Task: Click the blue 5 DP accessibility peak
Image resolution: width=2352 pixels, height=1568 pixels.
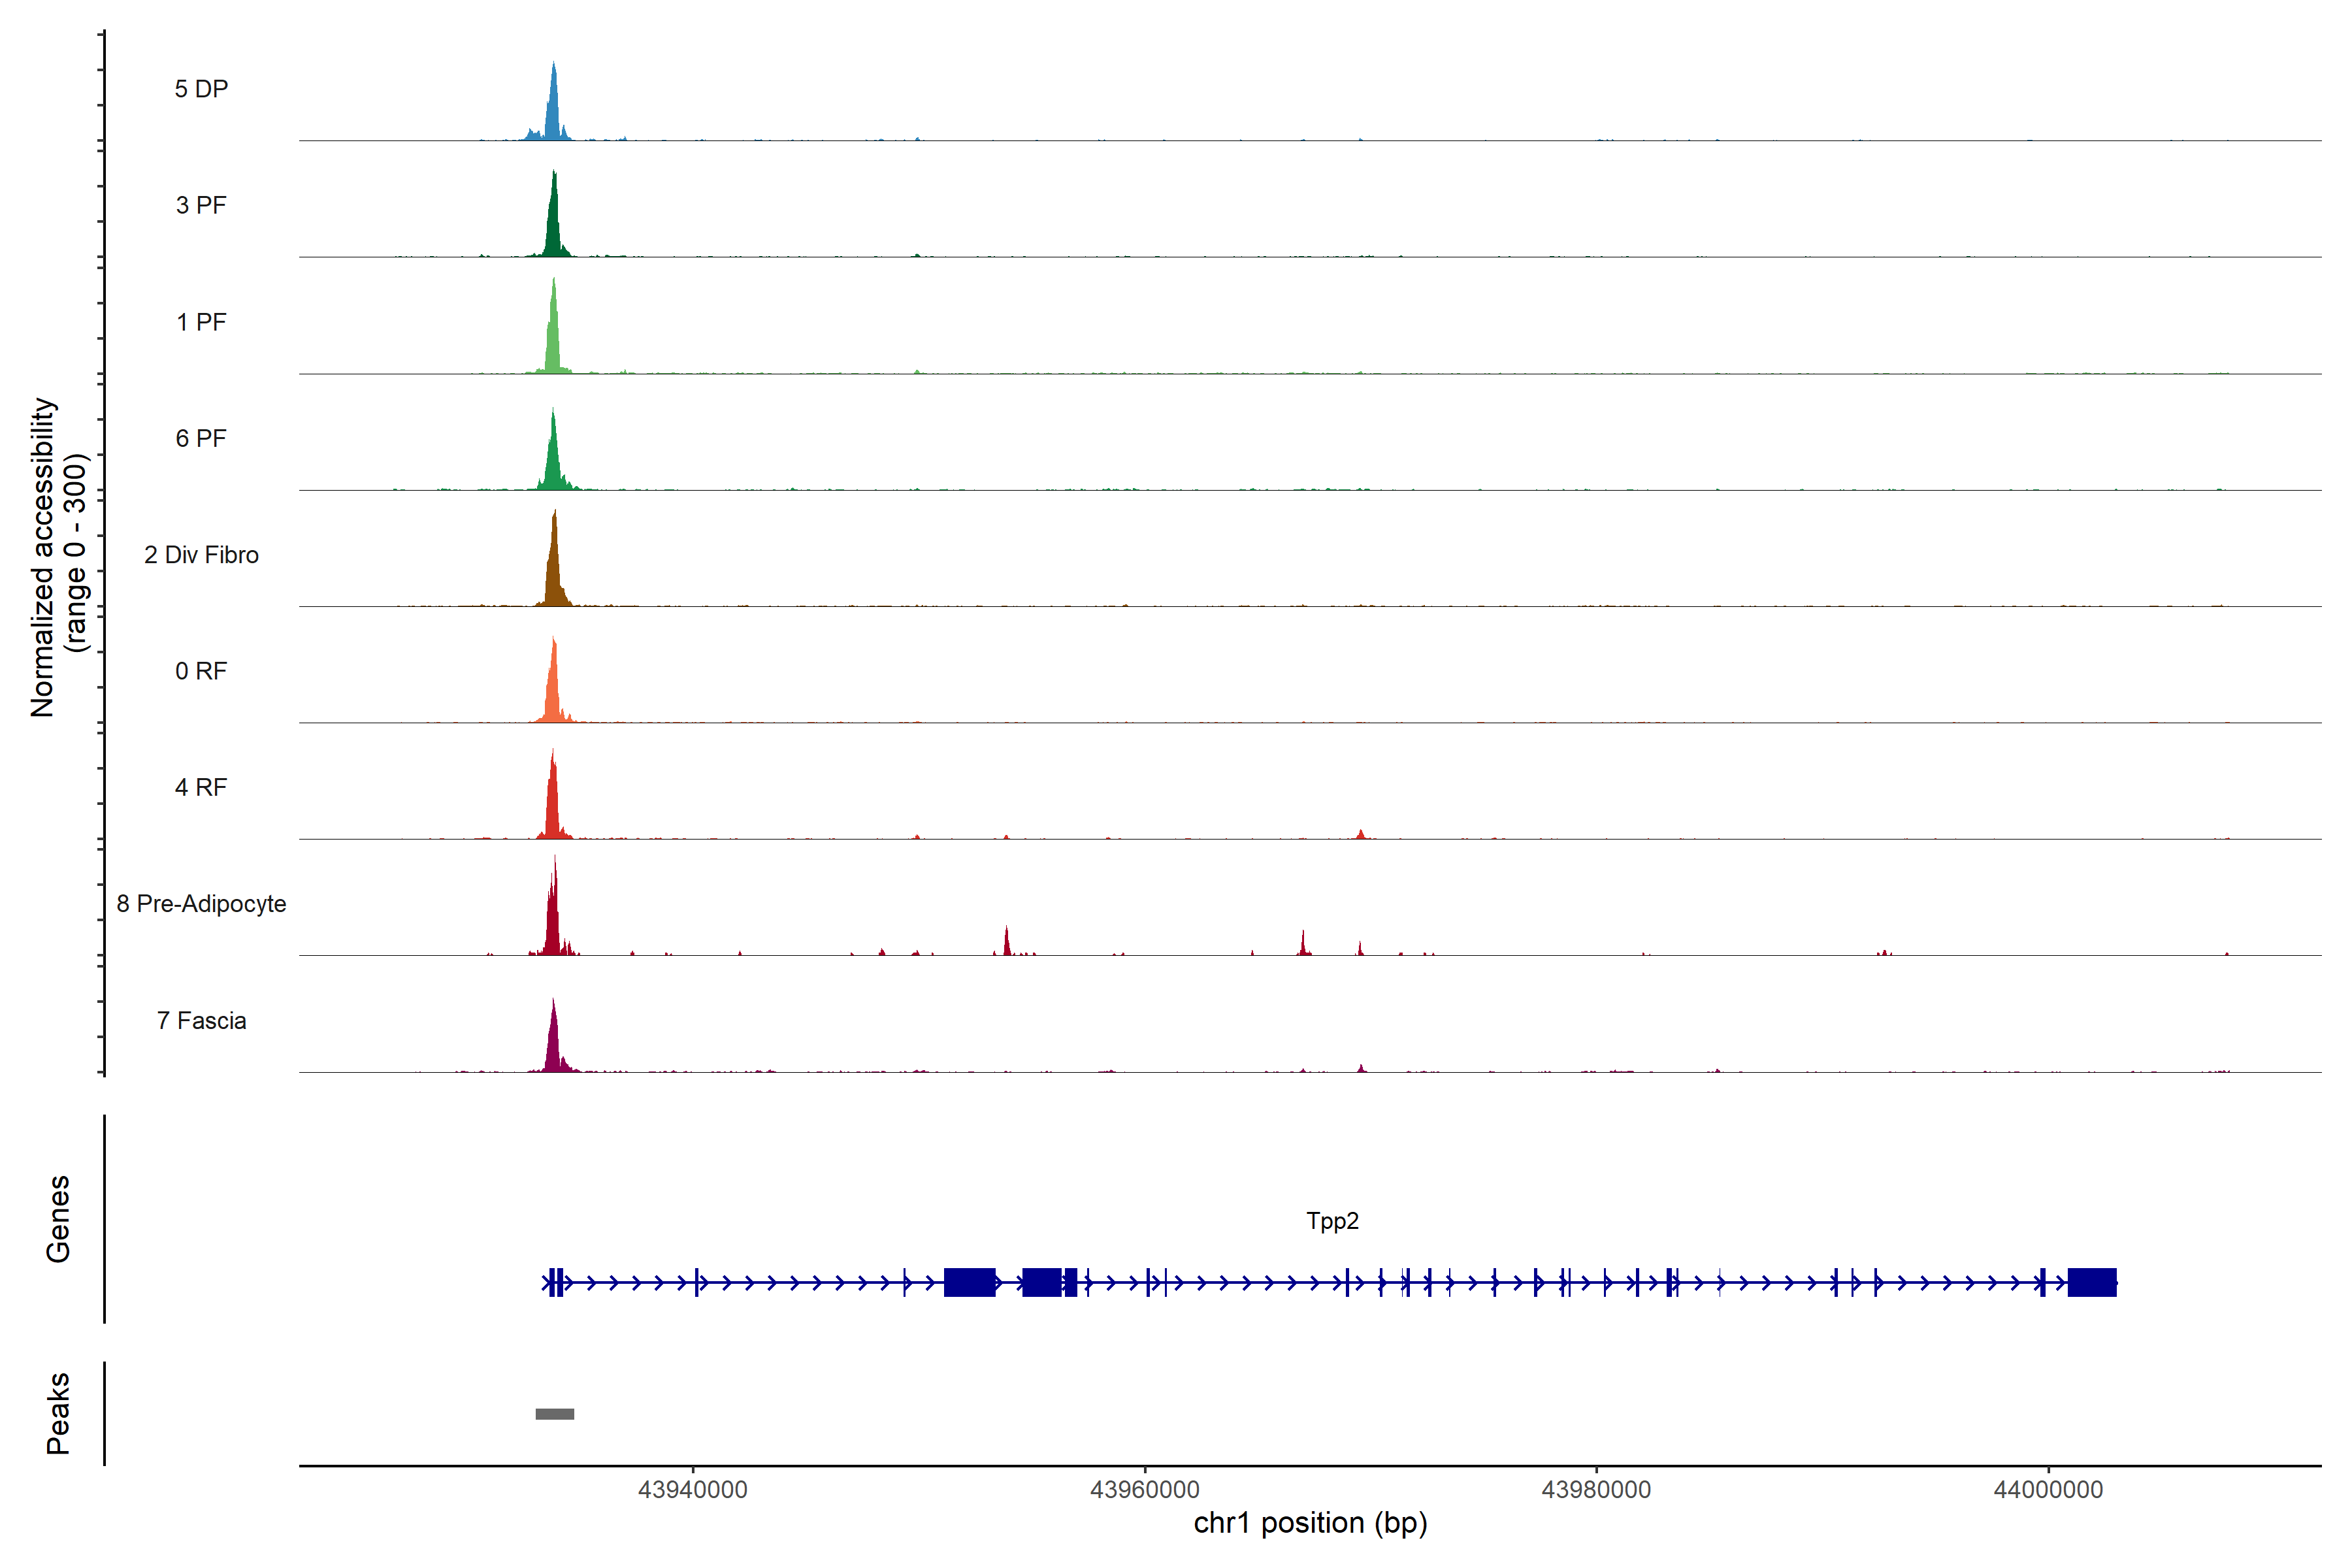Action: pos(553,110)
